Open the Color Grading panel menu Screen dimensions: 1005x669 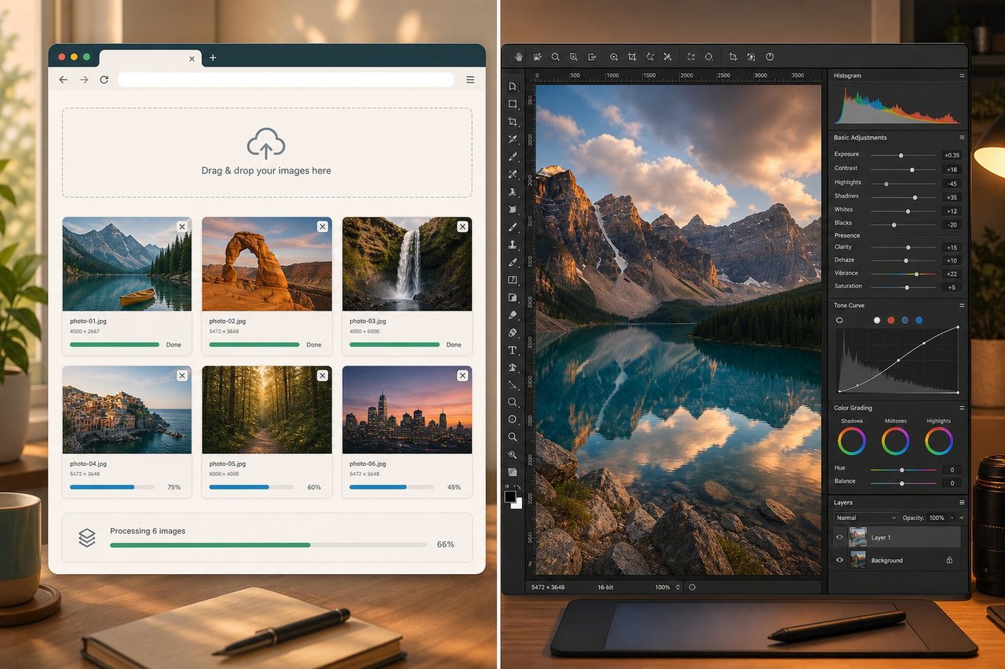click(962, 408)
